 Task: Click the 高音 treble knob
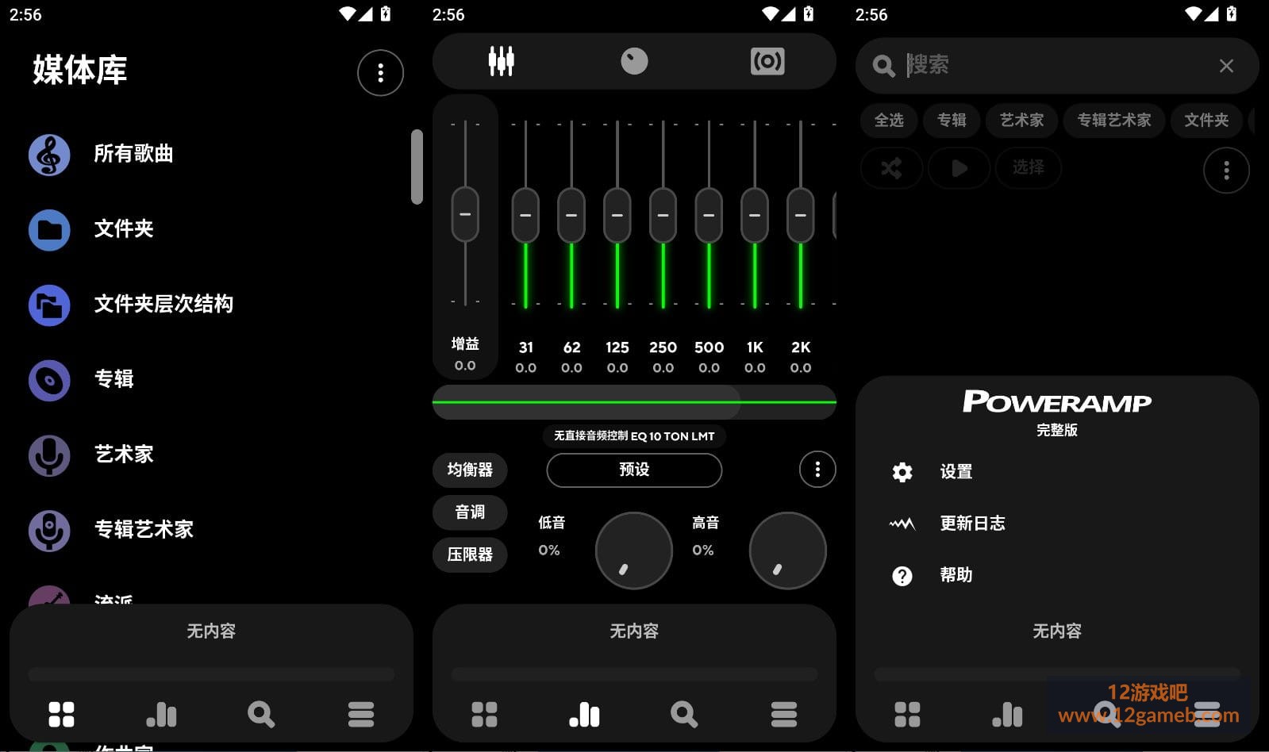[788, 551]
